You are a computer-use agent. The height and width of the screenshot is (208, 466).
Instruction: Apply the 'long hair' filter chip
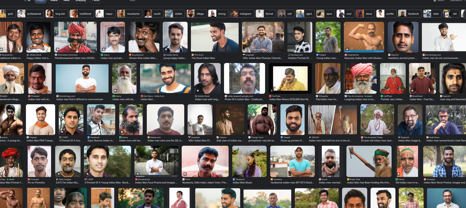pyautogui.click(x=56, y=14)
